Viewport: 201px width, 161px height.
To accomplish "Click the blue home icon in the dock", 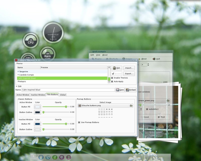I will (41, 157).
